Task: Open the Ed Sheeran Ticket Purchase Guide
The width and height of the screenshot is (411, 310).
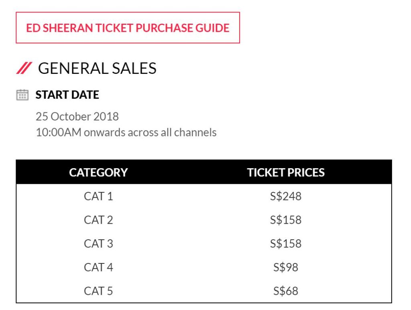Action: (x=128, y=28)
